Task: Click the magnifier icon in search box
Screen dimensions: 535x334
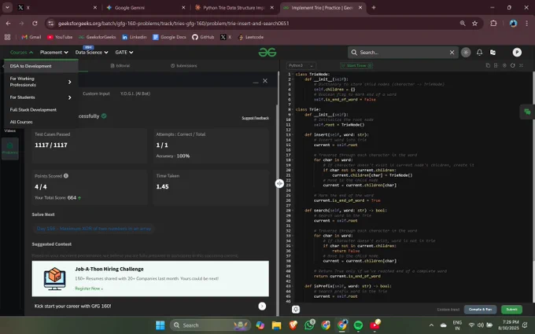Action: 354,52
